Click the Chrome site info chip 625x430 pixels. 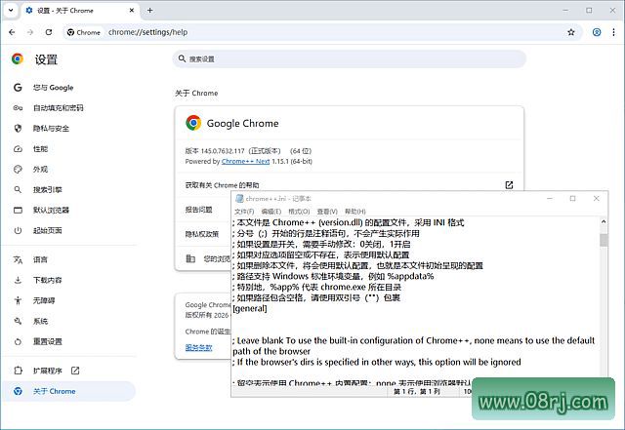pyautogui.click(x=83, y=32)
